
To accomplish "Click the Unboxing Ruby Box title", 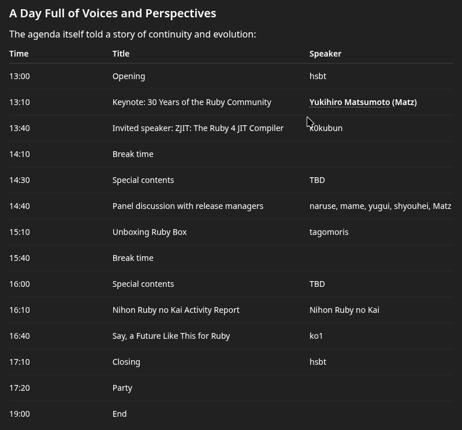I will pyautogui.click(x=150, y=232).
